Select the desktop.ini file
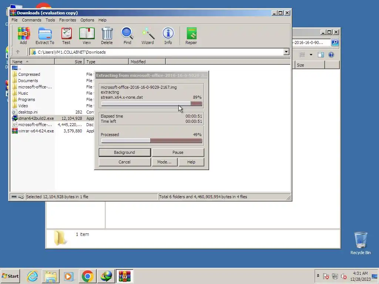Viewport: 379px width, 284px height. pyautogui.click(x=25, y=112)
